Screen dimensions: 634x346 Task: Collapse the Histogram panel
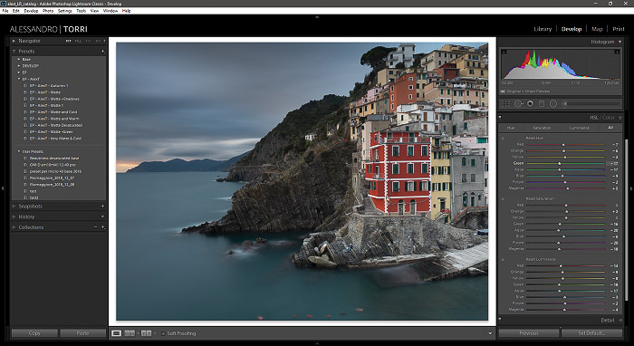coord(620,42)
